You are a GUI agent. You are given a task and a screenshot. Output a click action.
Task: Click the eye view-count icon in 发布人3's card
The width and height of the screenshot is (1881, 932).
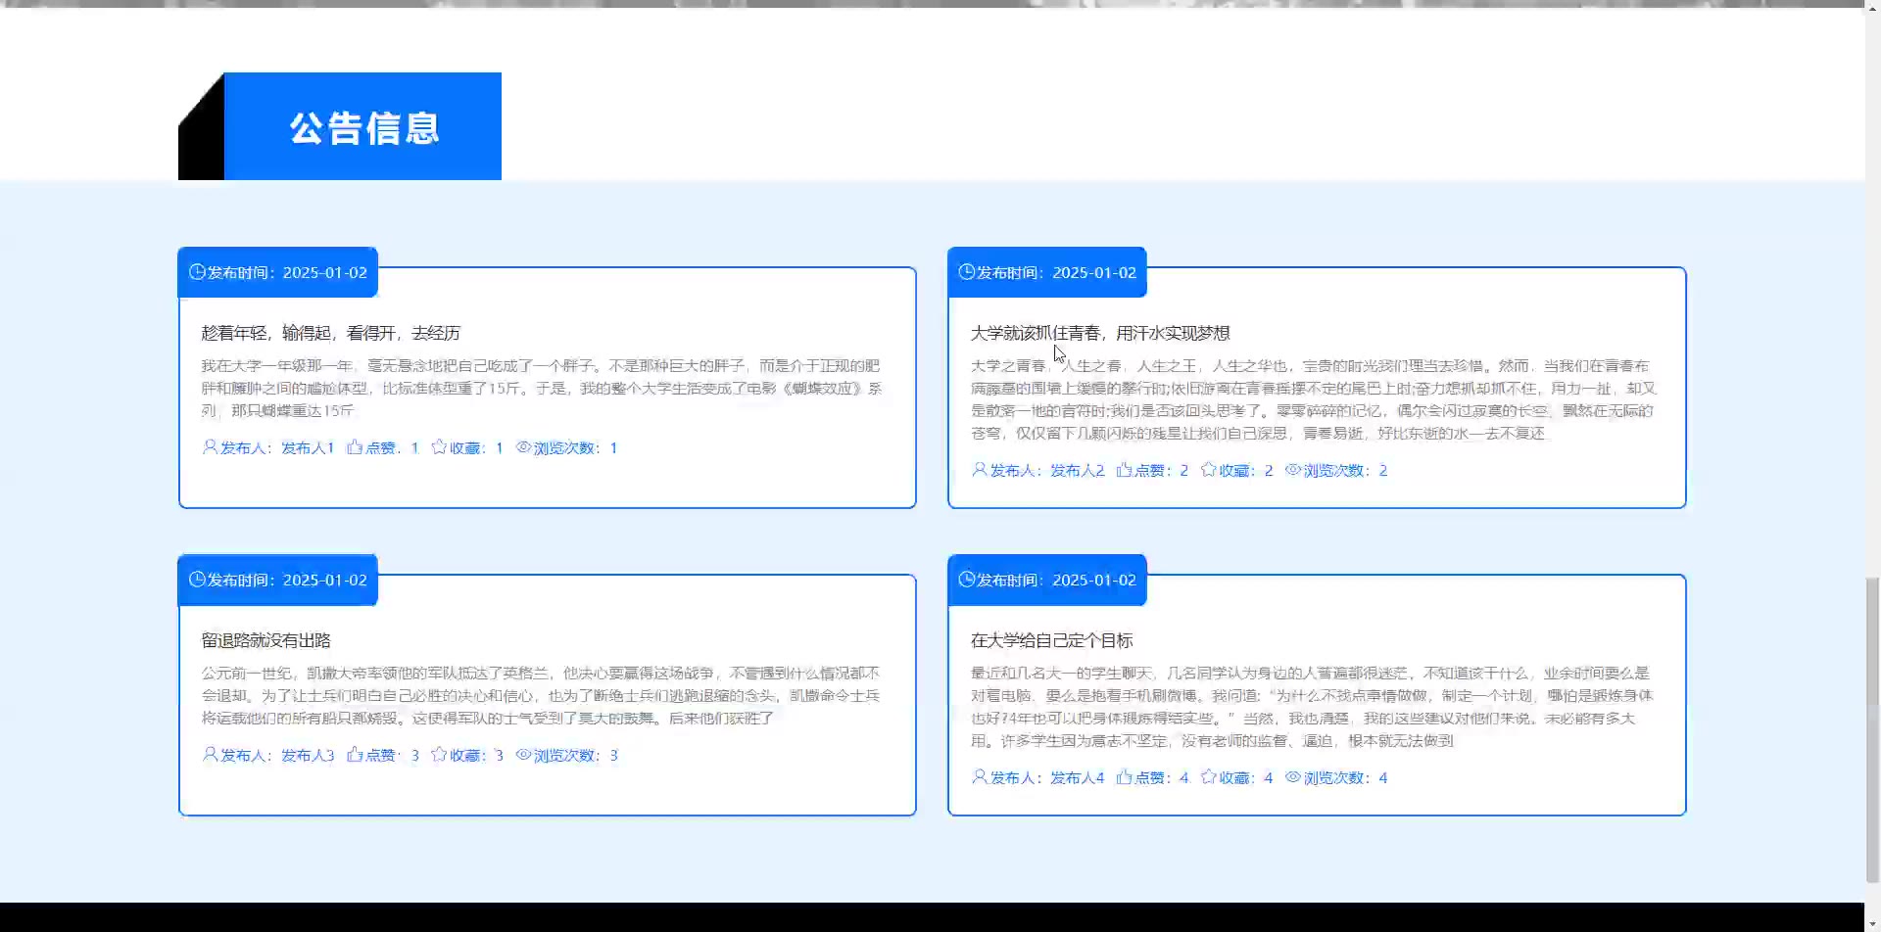click(523, 755)
